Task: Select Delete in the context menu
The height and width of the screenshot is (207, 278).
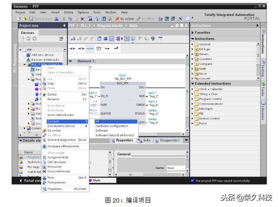Action: pos(65,95)
